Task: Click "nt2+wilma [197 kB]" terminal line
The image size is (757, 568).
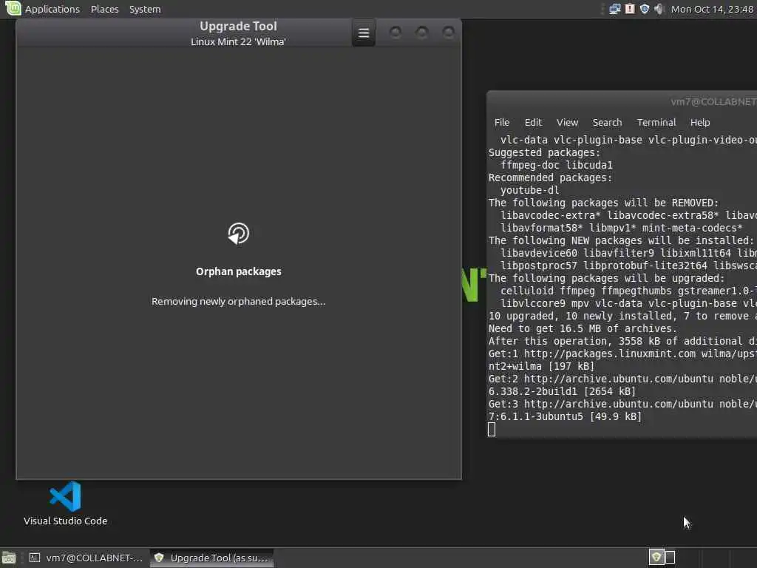Action: click(x=542, y=366)
